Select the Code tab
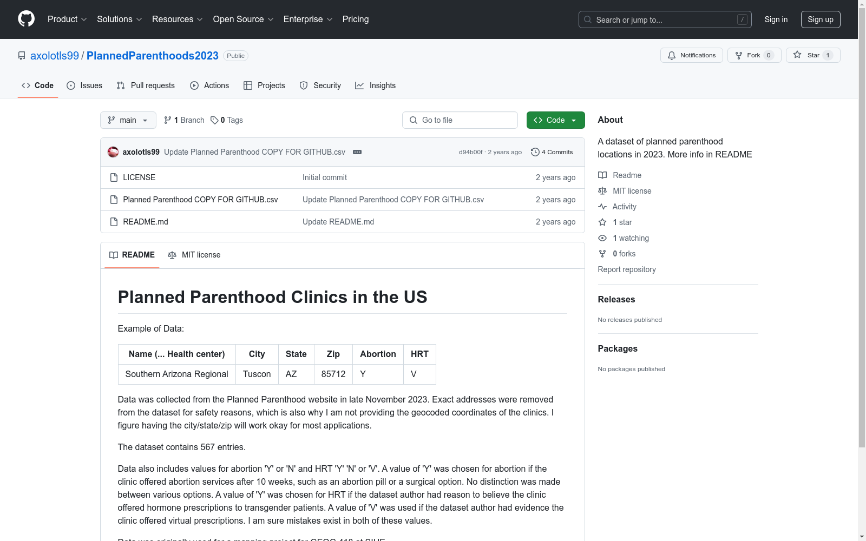Screen dimensions: 866x541 click(x=37, y=85)
